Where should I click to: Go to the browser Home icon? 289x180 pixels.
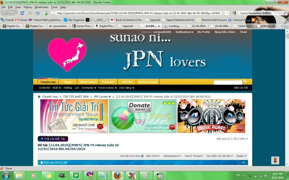[x=38, y=13]
